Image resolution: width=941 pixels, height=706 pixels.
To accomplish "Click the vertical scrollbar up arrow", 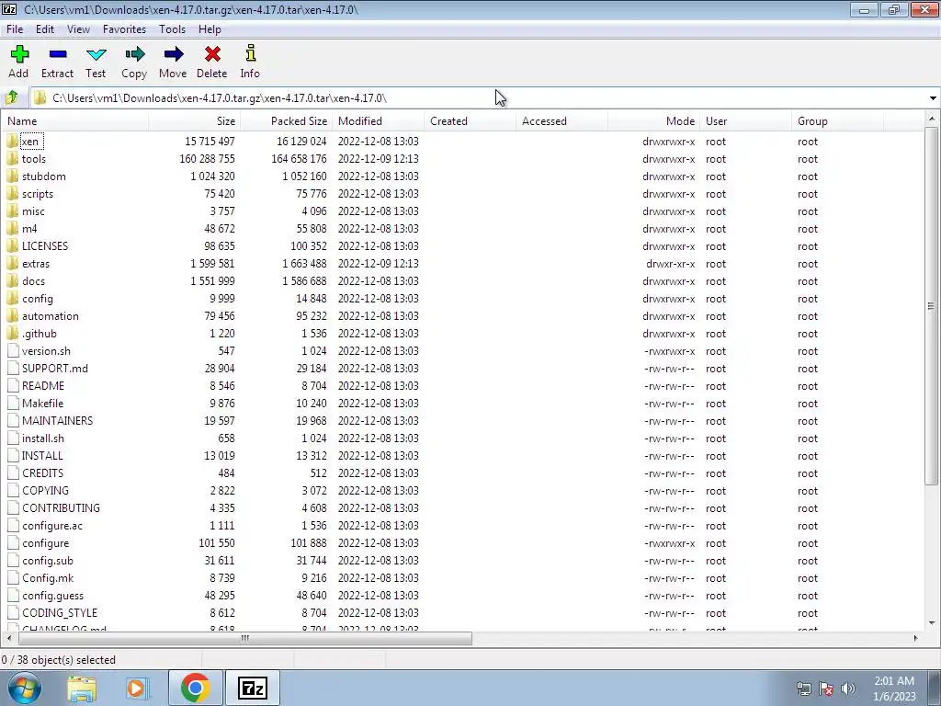I will tap(932, 119).
